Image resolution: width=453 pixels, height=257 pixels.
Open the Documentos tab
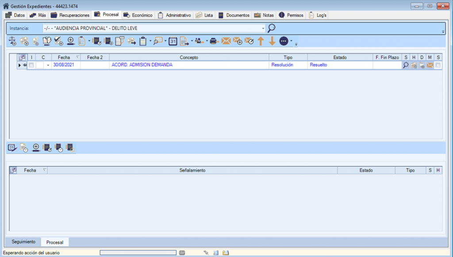(x=234, y=15)
